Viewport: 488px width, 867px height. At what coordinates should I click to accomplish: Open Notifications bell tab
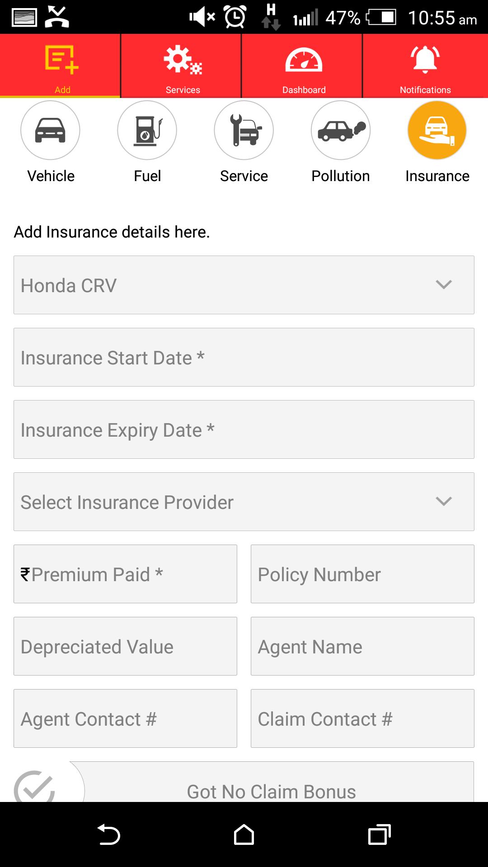pyautogui.click(x=425, y=66)
